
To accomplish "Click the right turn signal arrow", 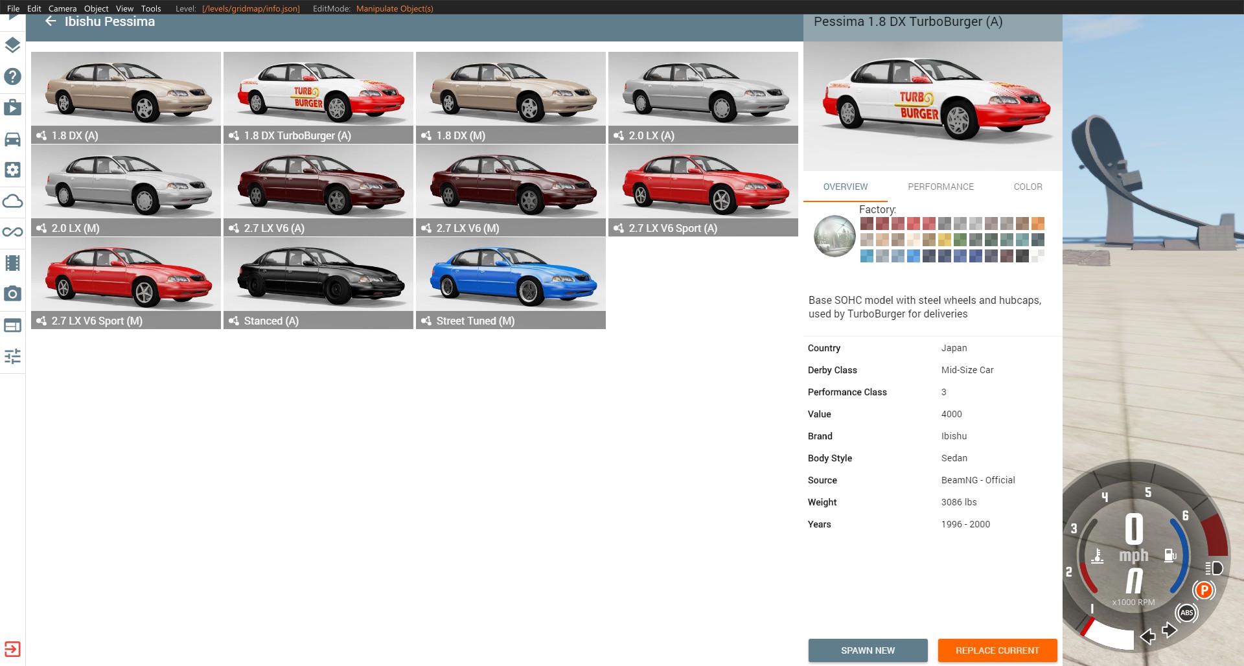I will [1169, 630].
